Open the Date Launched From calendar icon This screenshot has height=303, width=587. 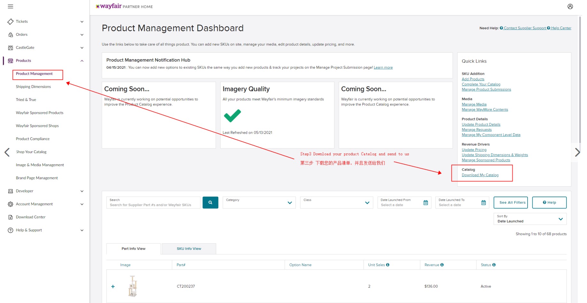tap(426, 203)
